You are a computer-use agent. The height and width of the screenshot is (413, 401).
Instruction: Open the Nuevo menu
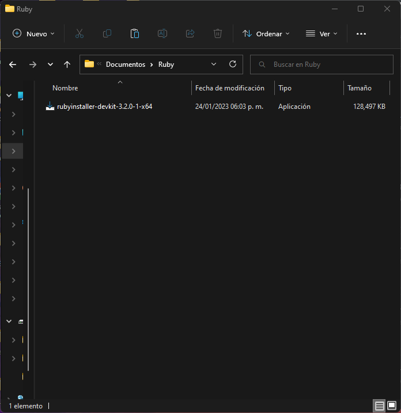[x=33, y=34]
